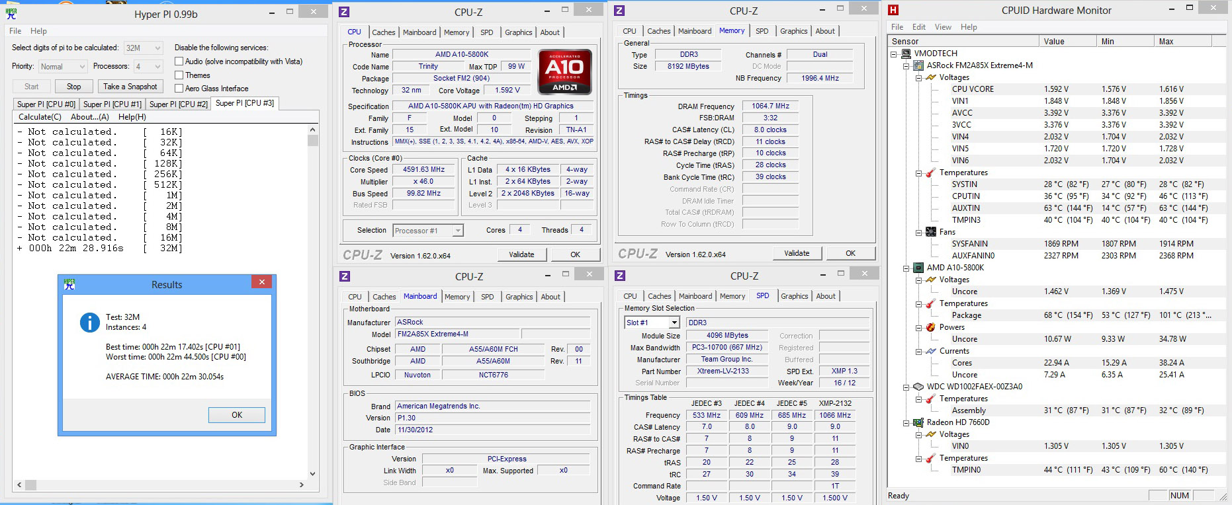Click OK in the CPU-Z Memory window
The image size is (1232, 505).
coord(850,253)
